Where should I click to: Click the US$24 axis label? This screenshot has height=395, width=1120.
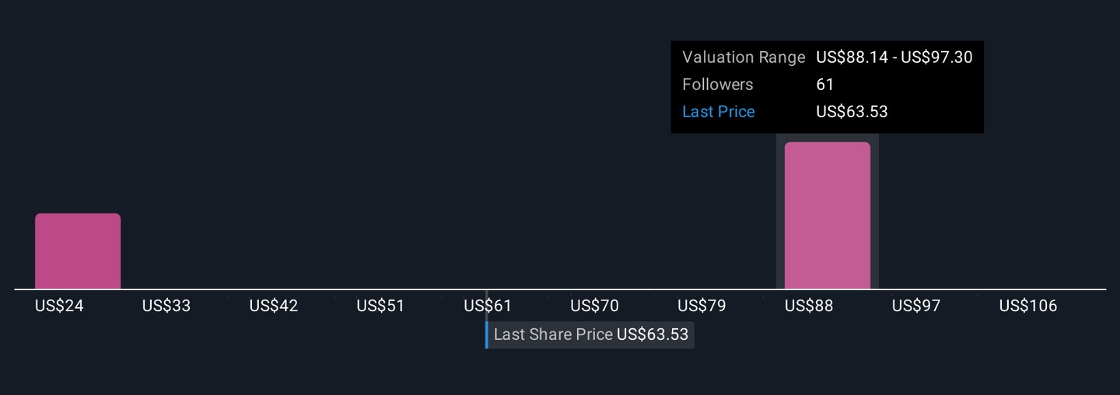59,306
